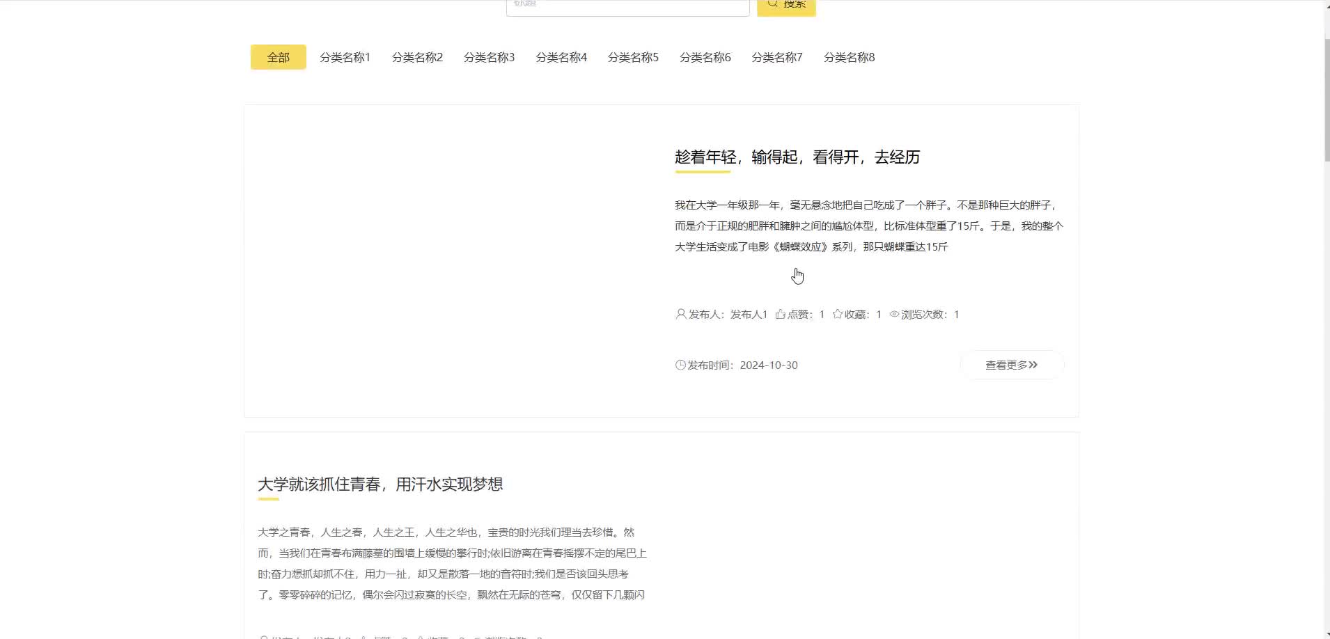Image resolution: width=1330 pixels, height=639 pixels.
Task: Open the article titled 趁着年轻，输得起，看得开，去经历
Action: 797,157
